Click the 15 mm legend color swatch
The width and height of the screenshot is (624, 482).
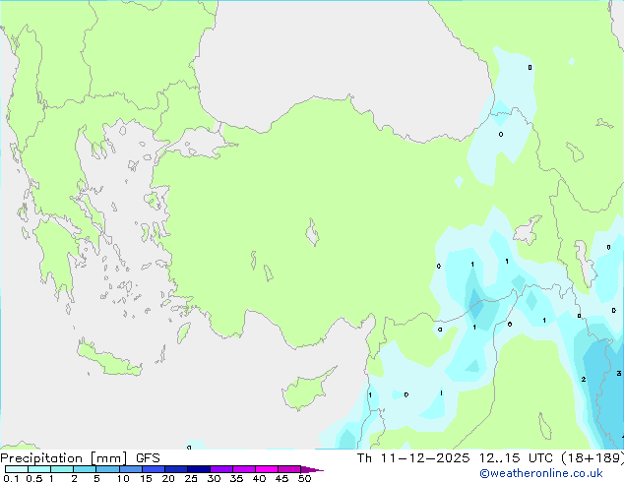coord(153,469)
